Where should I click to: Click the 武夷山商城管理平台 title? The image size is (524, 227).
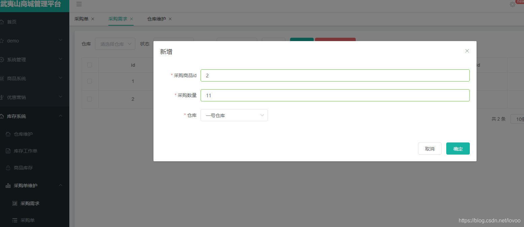click(31, 4)
